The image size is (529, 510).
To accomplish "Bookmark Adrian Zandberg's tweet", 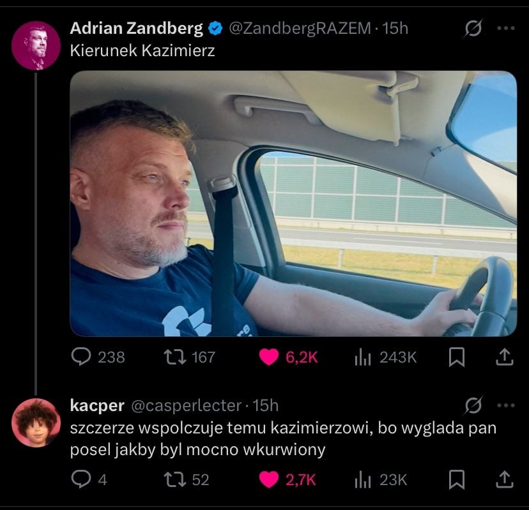I will tap(457, 357).
